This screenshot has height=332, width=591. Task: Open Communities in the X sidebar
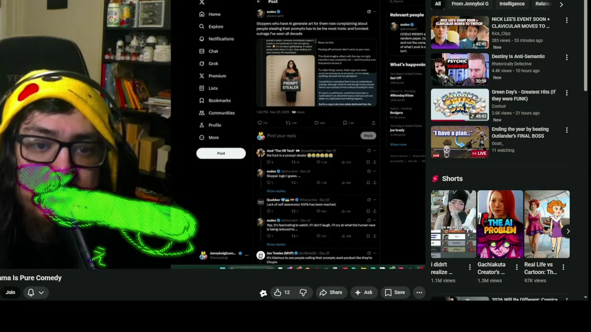[x=217, y=113]
